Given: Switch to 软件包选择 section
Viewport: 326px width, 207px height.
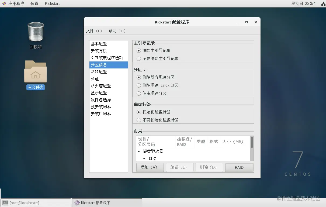Looking at the screenshot, I should tap(109, 100).
